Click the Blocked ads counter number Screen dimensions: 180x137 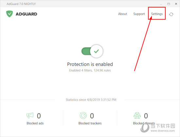pos(39,116)
